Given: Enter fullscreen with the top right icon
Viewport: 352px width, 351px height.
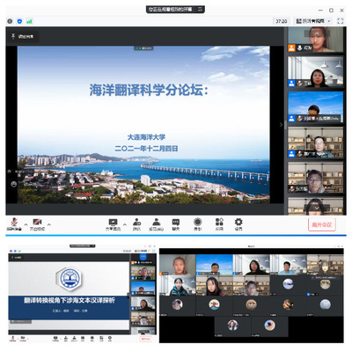Looking at the screenshot, I should tap(341, 21).
